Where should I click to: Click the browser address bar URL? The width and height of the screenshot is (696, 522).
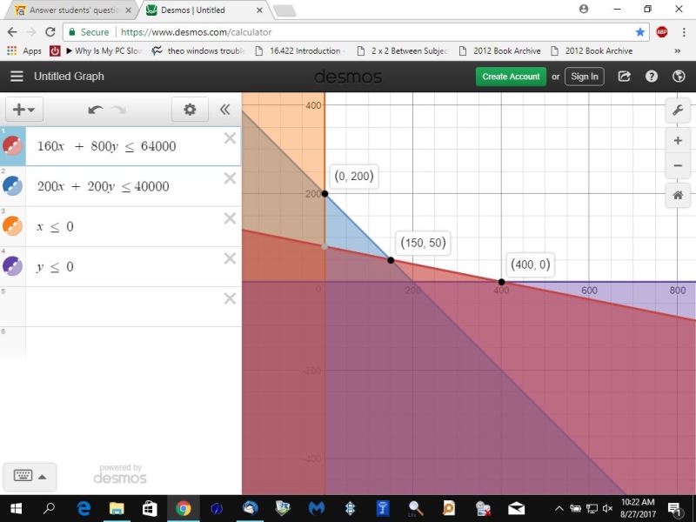197,32
